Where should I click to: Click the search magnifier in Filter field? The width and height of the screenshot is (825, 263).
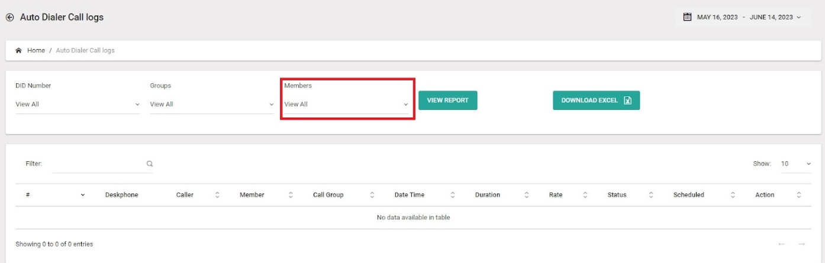[x=150, y=164]
